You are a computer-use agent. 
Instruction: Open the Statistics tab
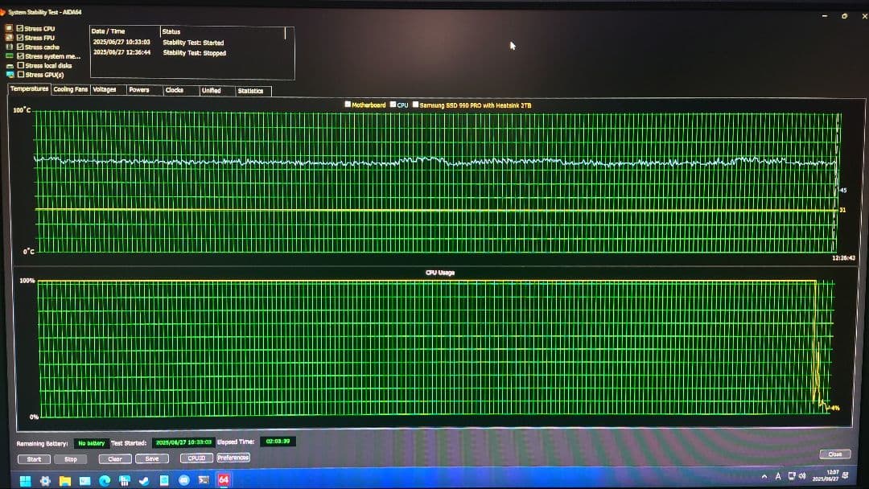[x=250, y=91]
